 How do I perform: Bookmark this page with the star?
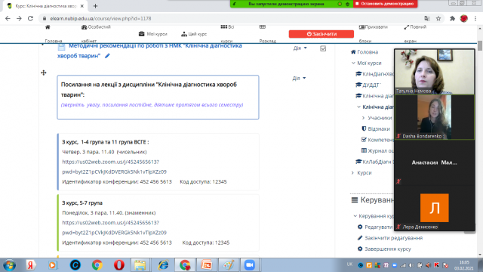pos(438,18)
